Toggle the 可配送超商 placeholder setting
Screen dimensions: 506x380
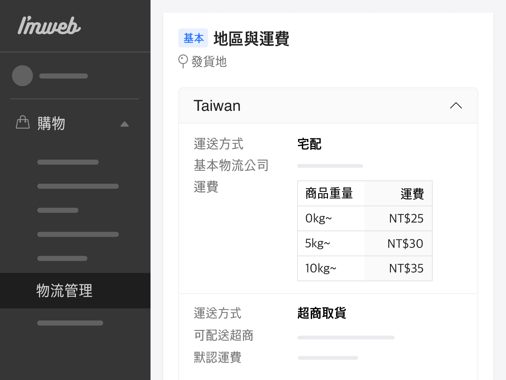(346, 337)
